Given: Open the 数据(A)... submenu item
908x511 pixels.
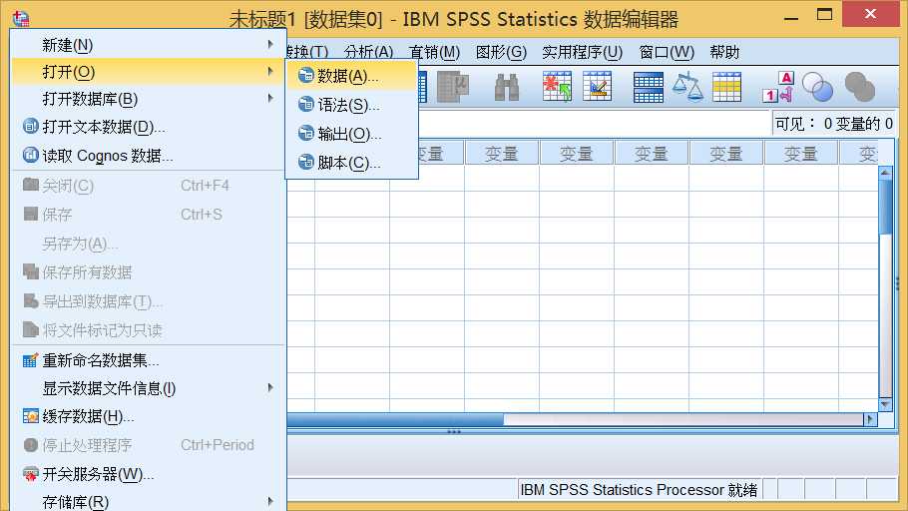Looking at the screenshot, I should 351,76.
